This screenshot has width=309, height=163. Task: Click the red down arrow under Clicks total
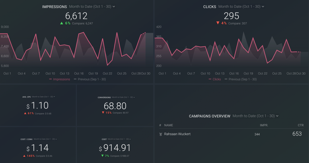click(218, 23)
